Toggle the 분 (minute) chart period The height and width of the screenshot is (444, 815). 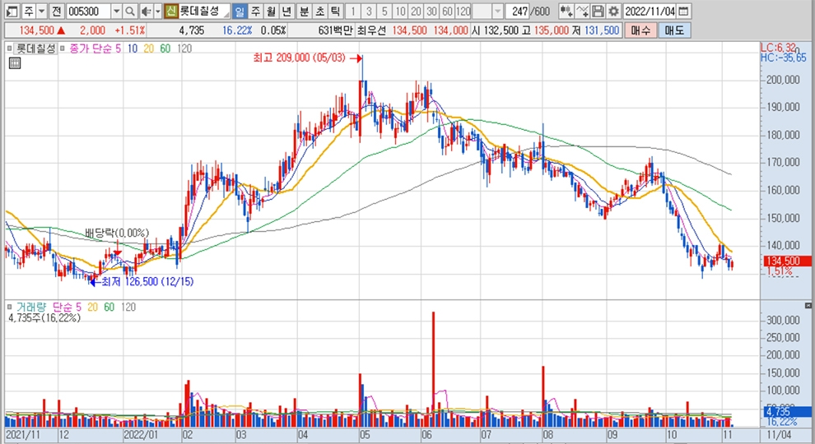(304, 12)
